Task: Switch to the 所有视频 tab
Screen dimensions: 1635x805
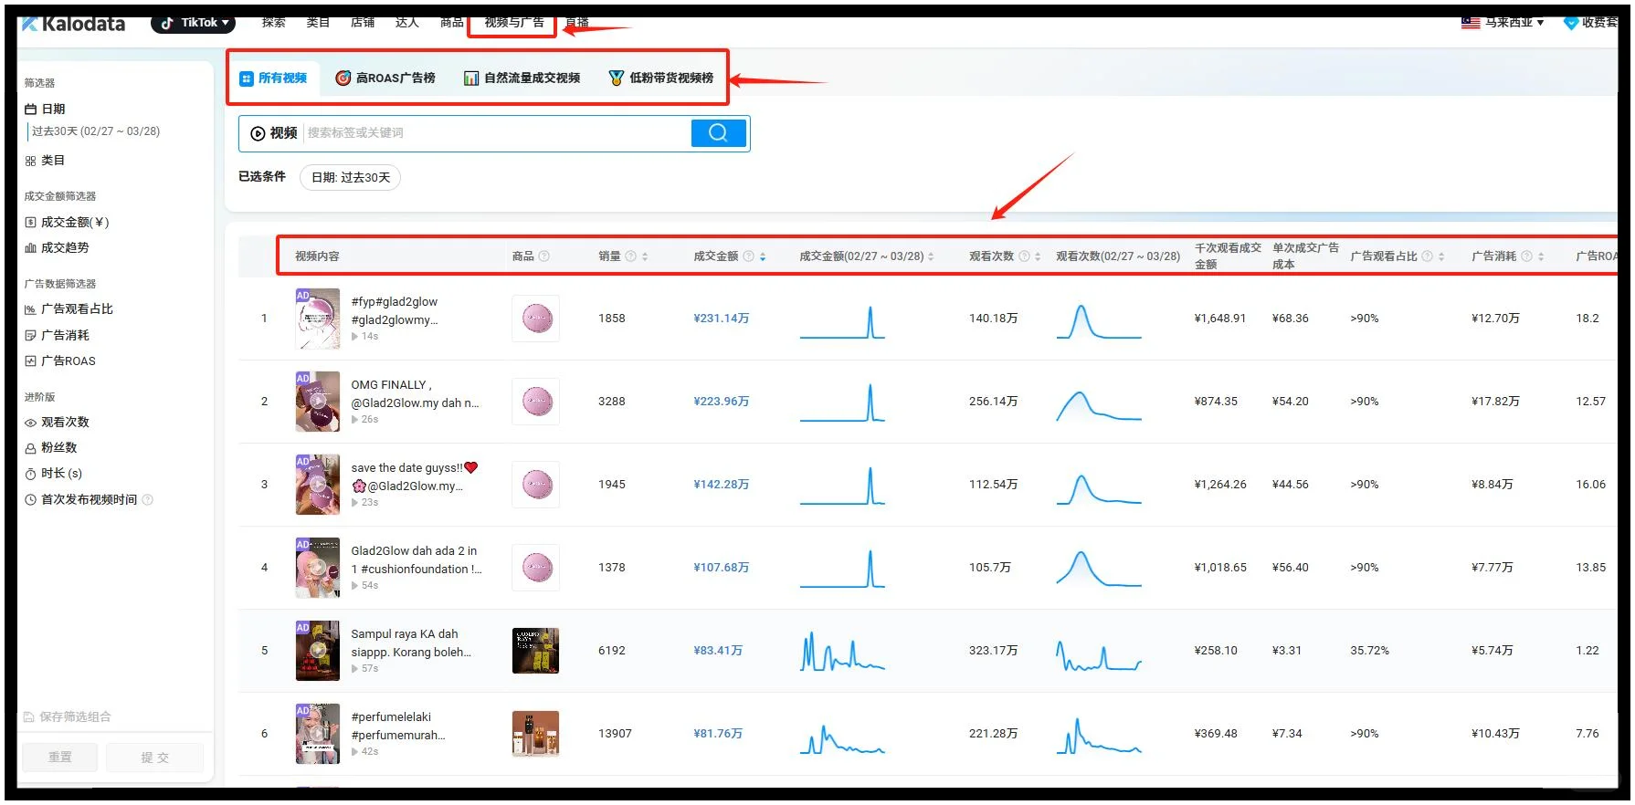Action: pyautogui.click(x=273, y=78)
